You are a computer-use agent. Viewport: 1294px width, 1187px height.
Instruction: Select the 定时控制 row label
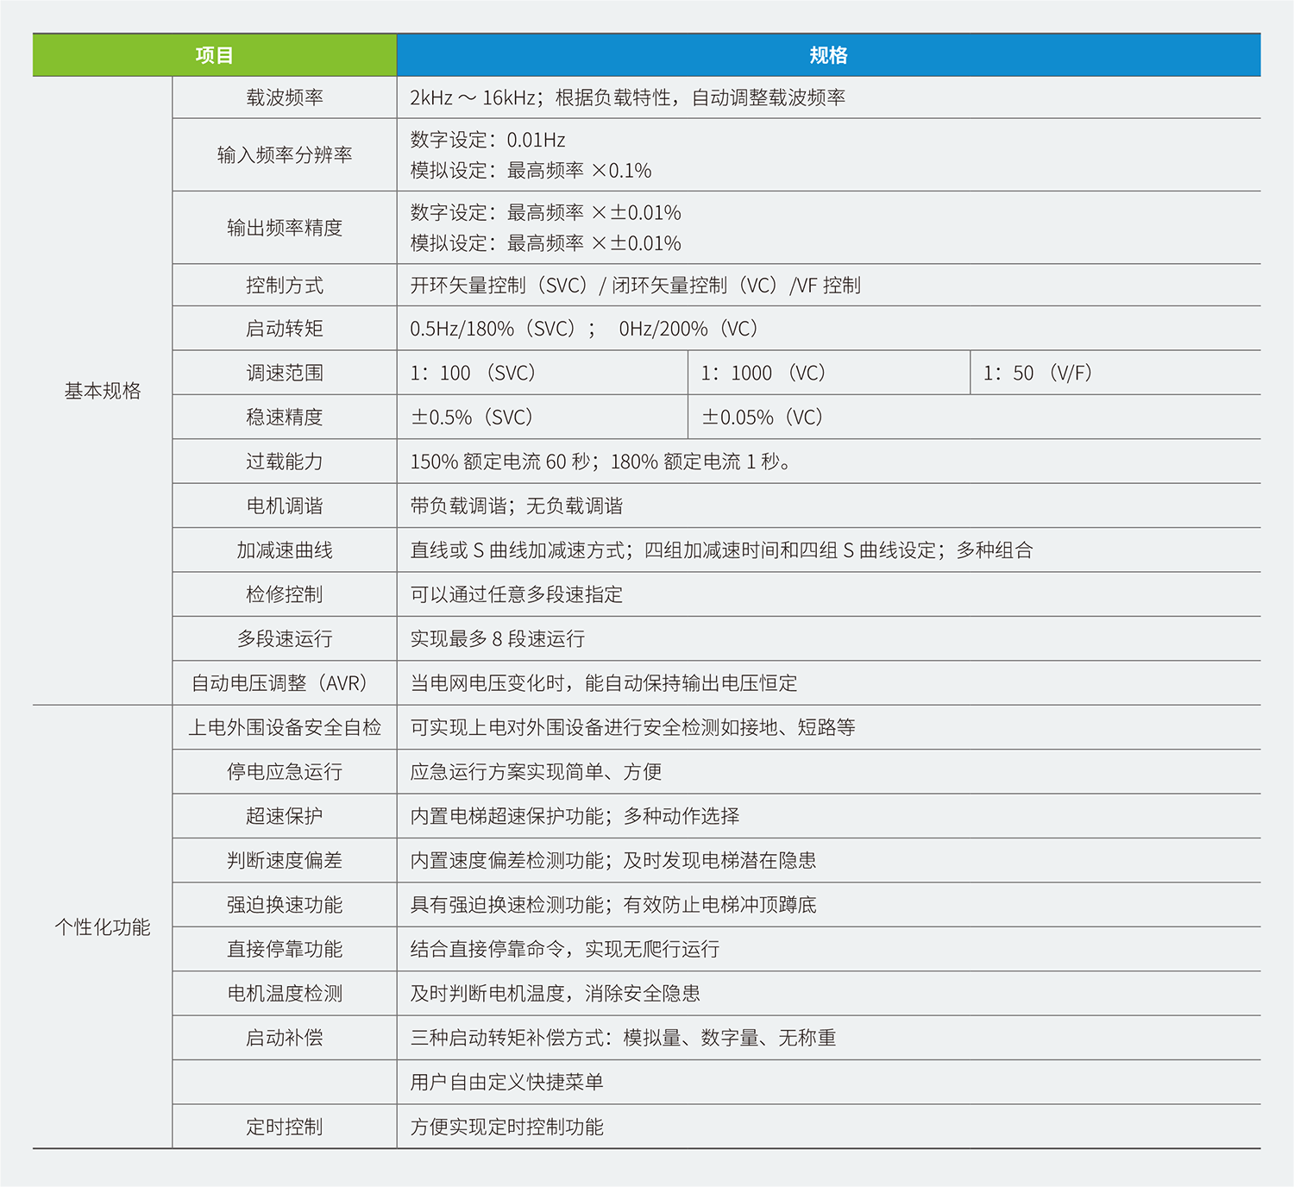pos(285,1127)
